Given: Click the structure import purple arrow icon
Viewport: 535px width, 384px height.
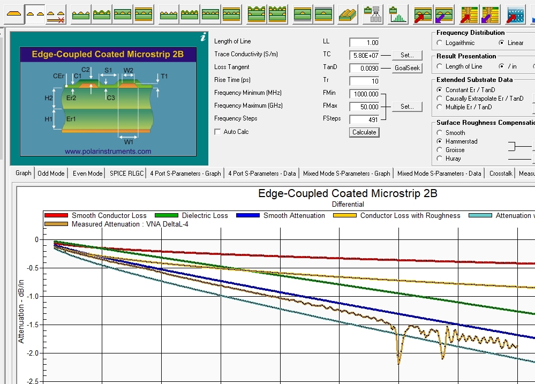Looking at the screenshot, I should click(444, 14).
